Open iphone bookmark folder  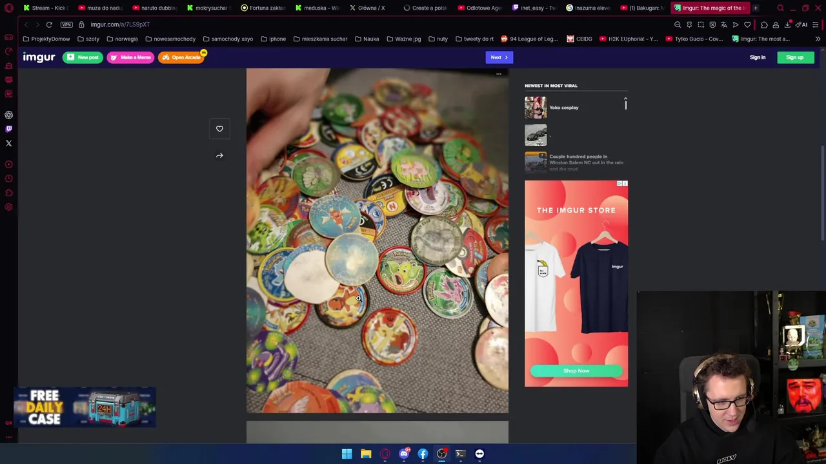274,39
